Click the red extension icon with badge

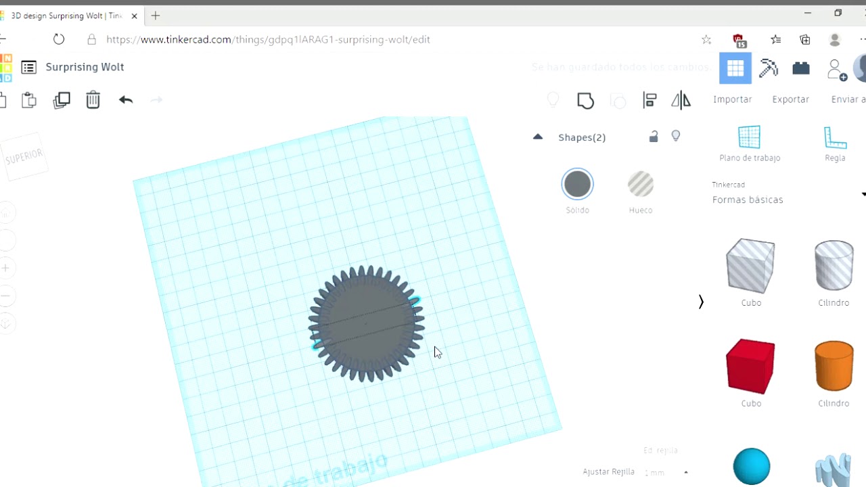(739, 41)
